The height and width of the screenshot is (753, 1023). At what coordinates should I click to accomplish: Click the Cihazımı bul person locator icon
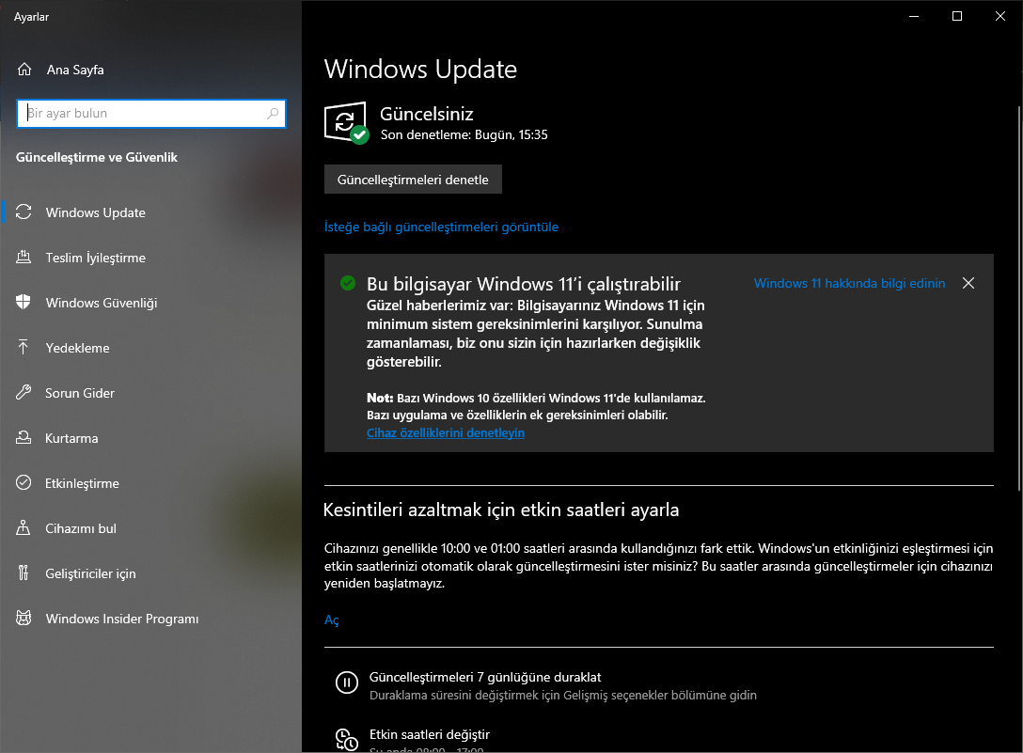(x=24, y=528)
